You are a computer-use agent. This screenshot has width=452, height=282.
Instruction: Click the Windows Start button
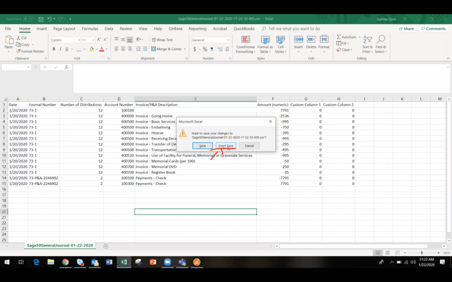point(7,262)
